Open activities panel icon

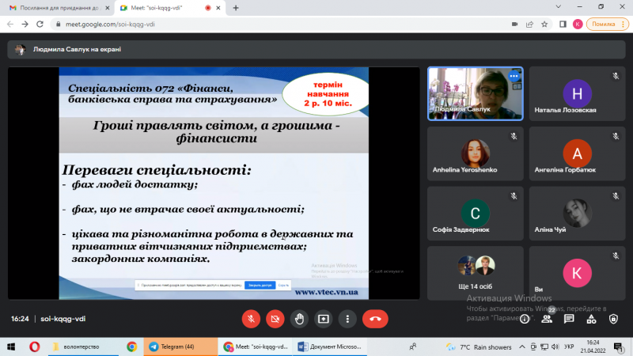click(x=591, y=320)
